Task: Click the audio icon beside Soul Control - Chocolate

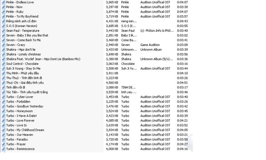Action: [x=4, y=64]
